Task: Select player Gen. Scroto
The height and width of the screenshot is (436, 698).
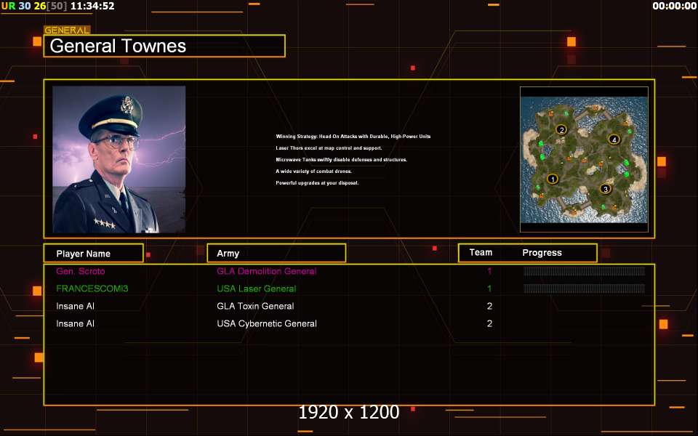Action: click(x=81, y=271)
